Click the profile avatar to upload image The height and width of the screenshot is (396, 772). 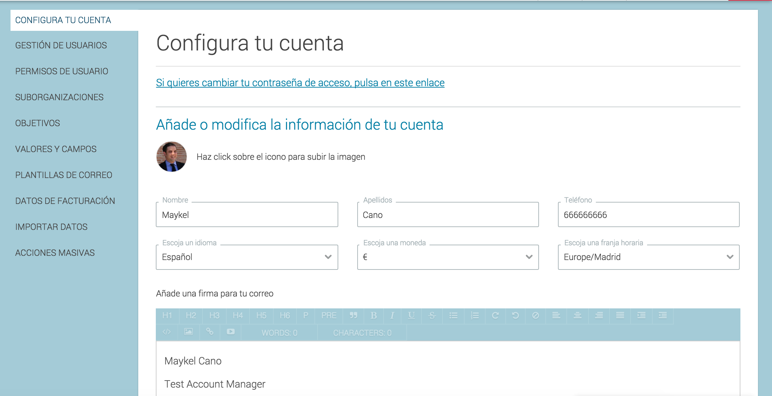(171, 157)
